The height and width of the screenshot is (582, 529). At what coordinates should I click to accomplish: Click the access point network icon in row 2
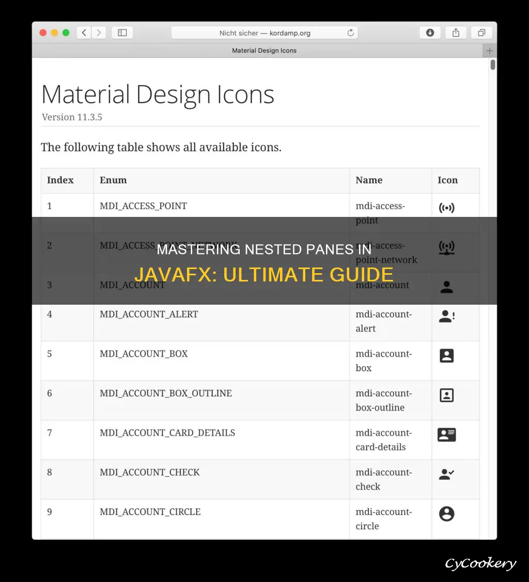(x=446, y=247)
